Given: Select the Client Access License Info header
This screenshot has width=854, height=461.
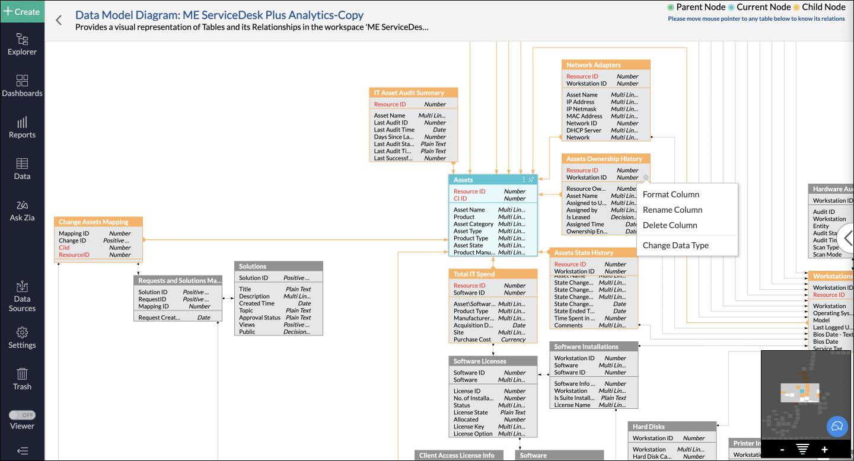Looking at the screenshot, I should click(458, 455).
